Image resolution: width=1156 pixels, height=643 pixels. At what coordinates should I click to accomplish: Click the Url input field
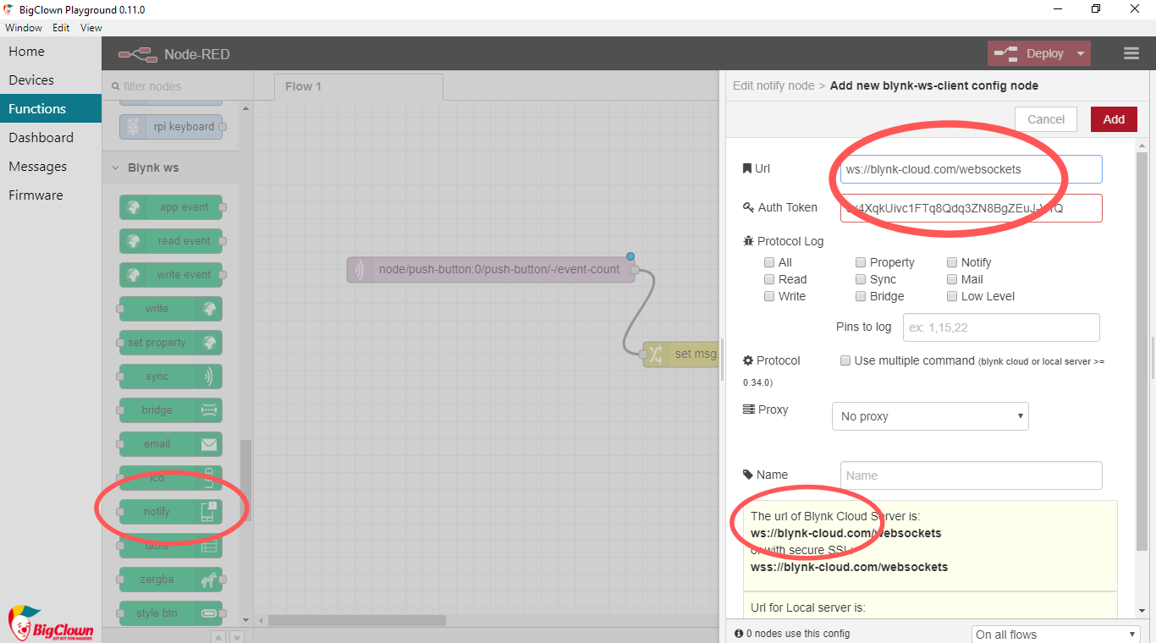[972, 169]
